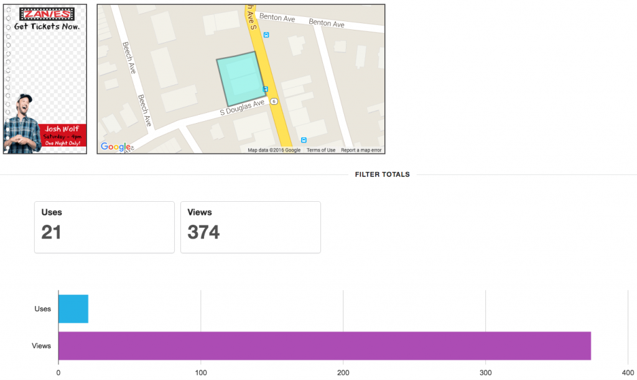This screenshot has width=637, height=380.
Task: Click the bus stop icon near Benton Ave
Action: (x=266, y=35)
